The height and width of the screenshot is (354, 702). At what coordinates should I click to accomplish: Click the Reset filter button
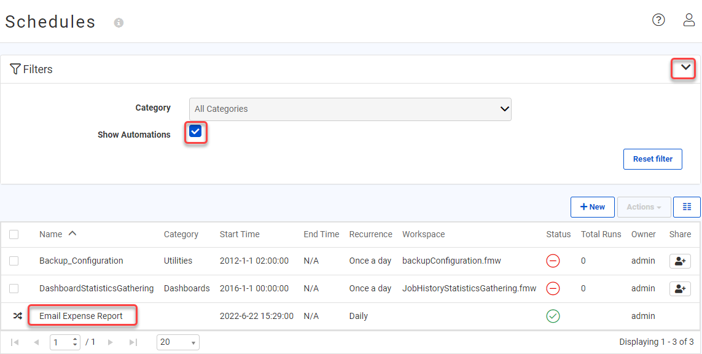652,159
